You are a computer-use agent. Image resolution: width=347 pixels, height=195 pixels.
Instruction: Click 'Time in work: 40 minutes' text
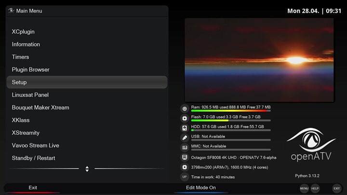point(213,177)
